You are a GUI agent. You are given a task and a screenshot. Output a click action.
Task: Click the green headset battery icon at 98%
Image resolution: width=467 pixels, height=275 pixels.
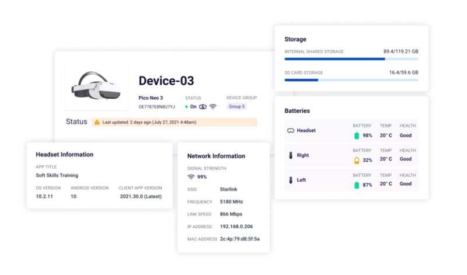click(x=357, y=135)
